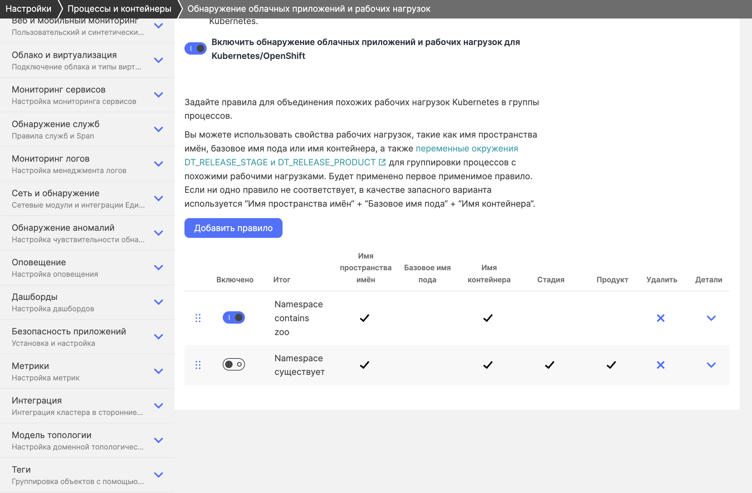Expand details of 'Namespace contains zoo' rule

711,318
